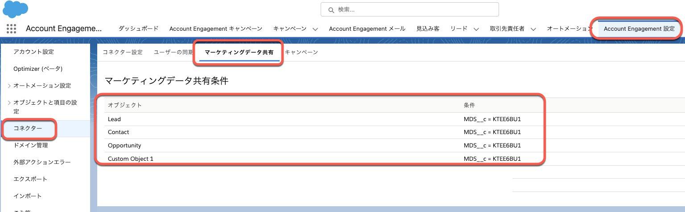Viewport: 685px width, 212px height.
Task: Click the Custom Object 1 cell
Action: pos(130,159)
